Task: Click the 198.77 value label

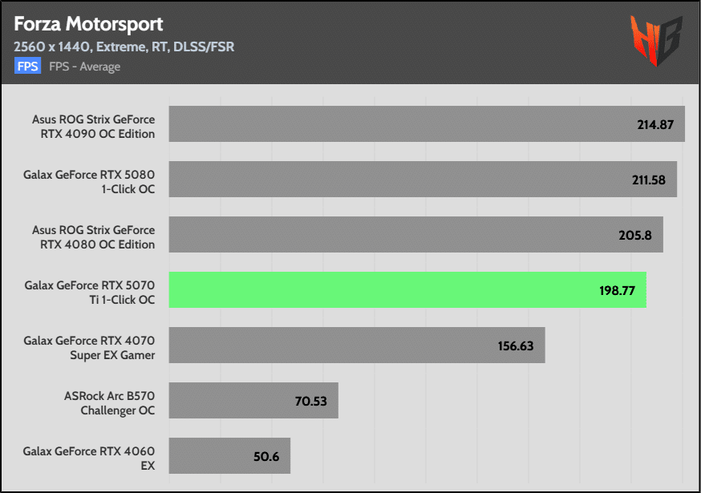Action: coord(617,290)
